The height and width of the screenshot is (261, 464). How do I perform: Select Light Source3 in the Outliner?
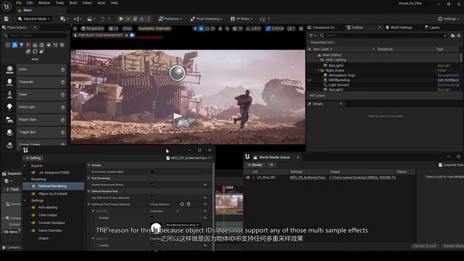pos(339,85)
